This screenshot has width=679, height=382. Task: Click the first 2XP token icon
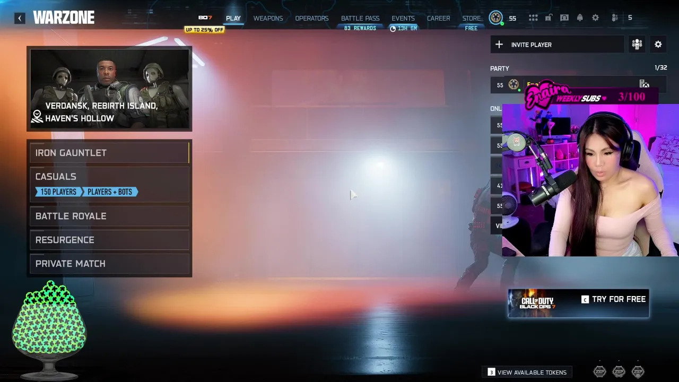tap(599, 371)
